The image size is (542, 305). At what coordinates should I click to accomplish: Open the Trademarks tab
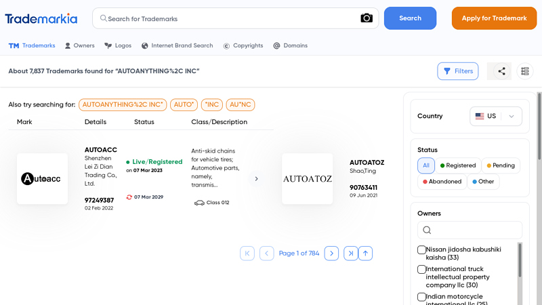pos(32,45)
